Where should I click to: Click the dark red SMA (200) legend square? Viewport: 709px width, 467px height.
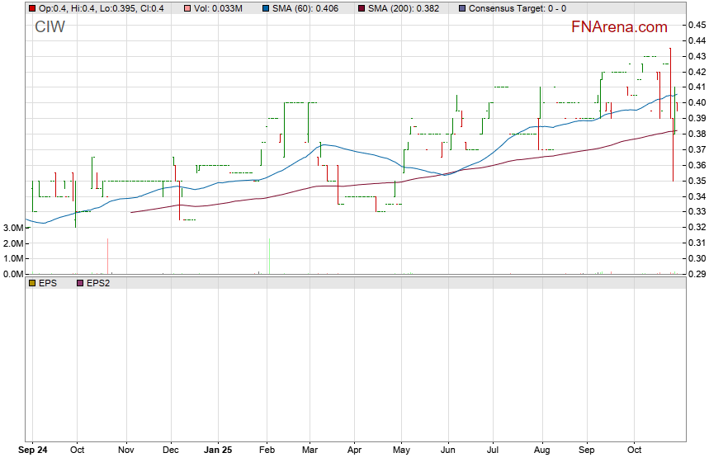(364, 8)
